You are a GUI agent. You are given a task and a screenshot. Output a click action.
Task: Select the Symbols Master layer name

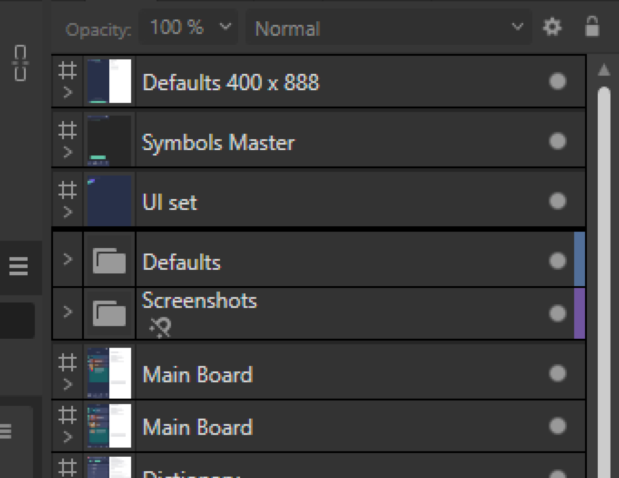[x=218, y=142]
